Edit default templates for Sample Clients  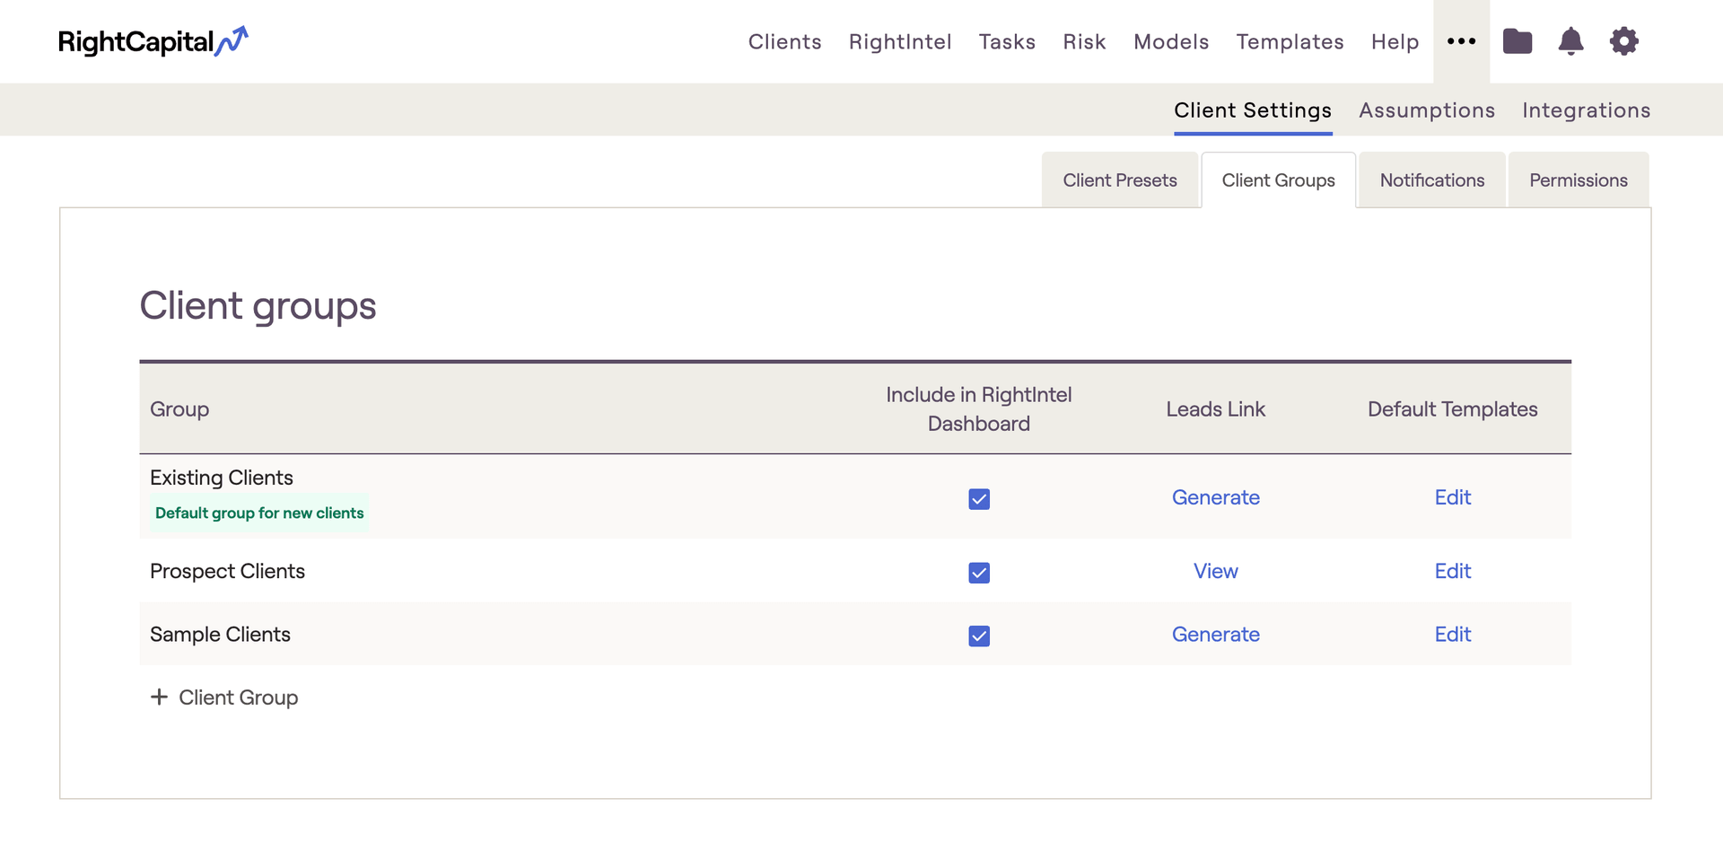pos(1452,635)
